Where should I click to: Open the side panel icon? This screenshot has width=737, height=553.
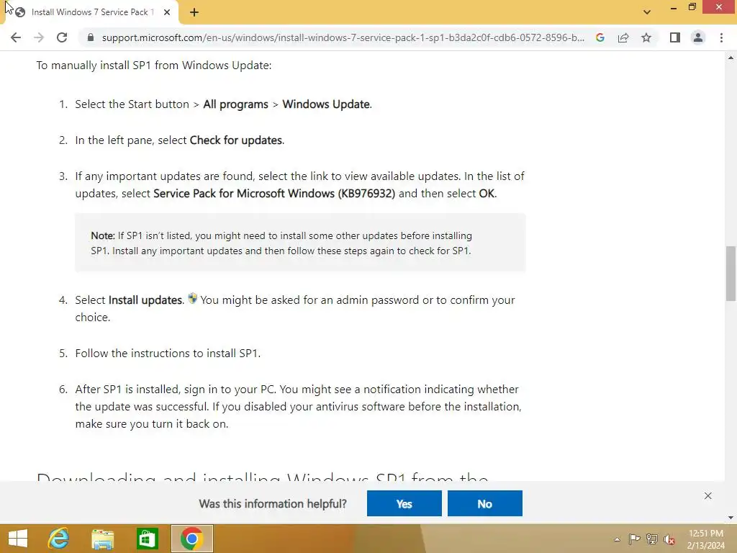[x=675, y=37]
